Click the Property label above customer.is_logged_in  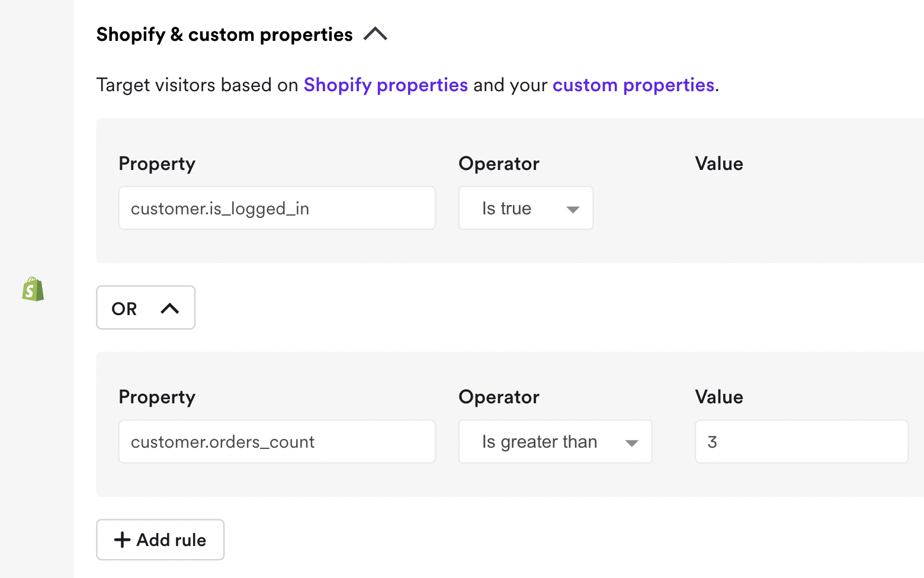click(x=157, y=164)
